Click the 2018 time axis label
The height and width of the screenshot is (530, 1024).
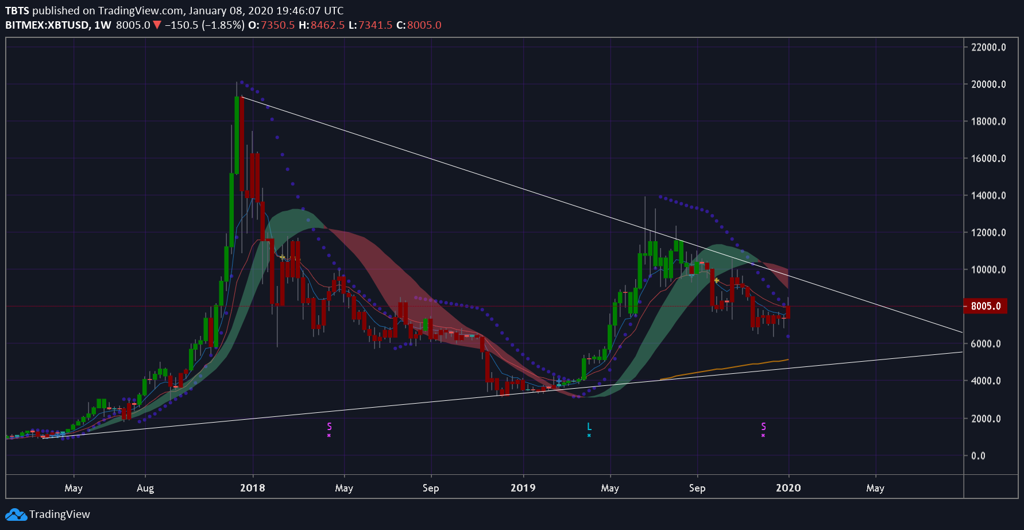point(253,488)
